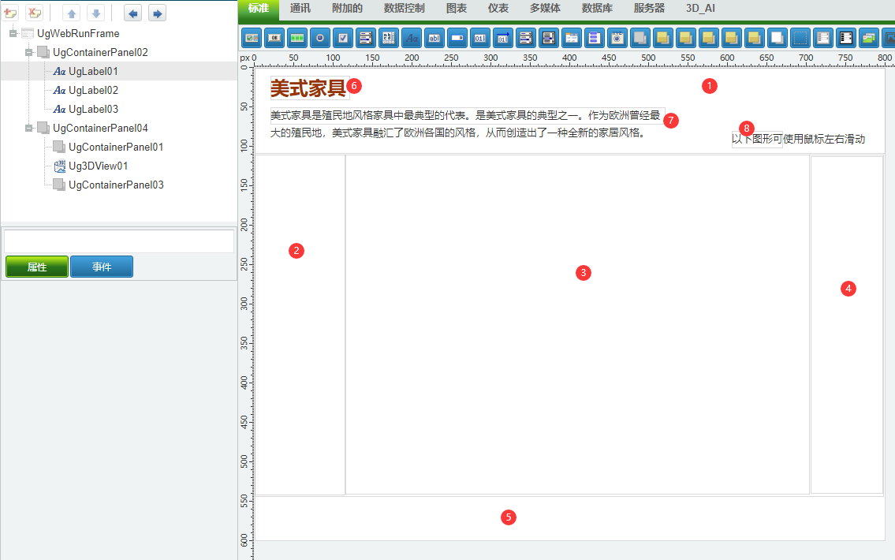The width and height of the screenshot is (895, 560).
Task: Click the delete node icon in tree toolbar
Action: coord(34,13)
